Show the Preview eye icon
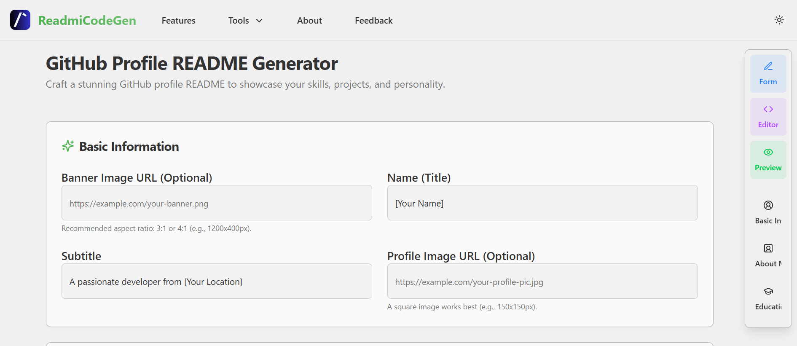797x346 pixels. 768,152
